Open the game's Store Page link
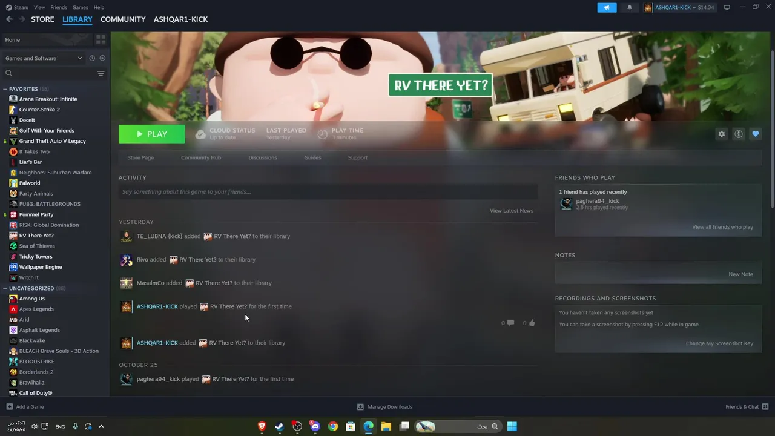This screenshot has height=436, width=775. tap(140, 157)
